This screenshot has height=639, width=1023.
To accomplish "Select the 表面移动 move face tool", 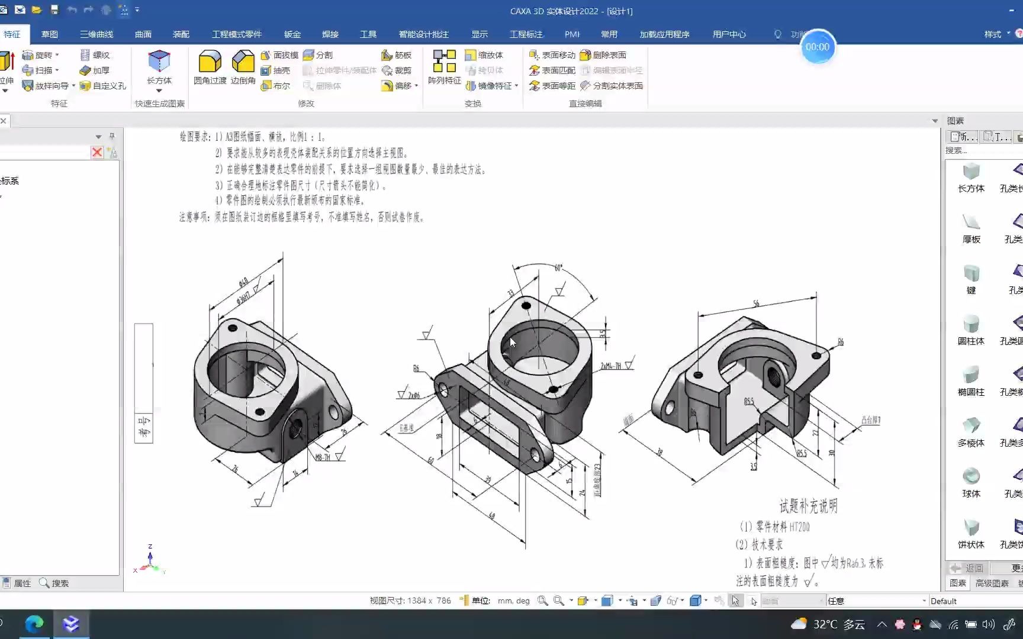I will [552, 55].
